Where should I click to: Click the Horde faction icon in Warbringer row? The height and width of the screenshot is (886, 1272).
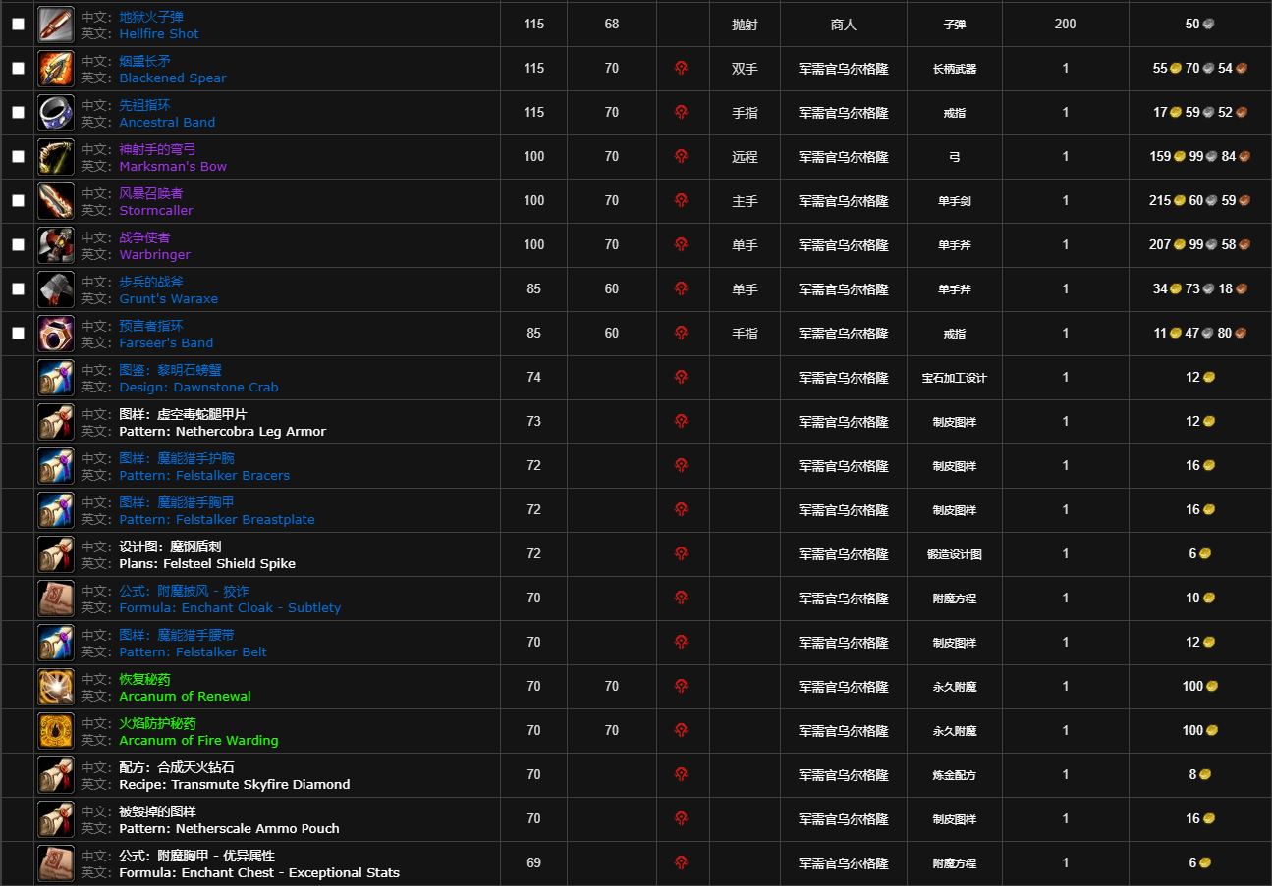(x=682, y=245)
